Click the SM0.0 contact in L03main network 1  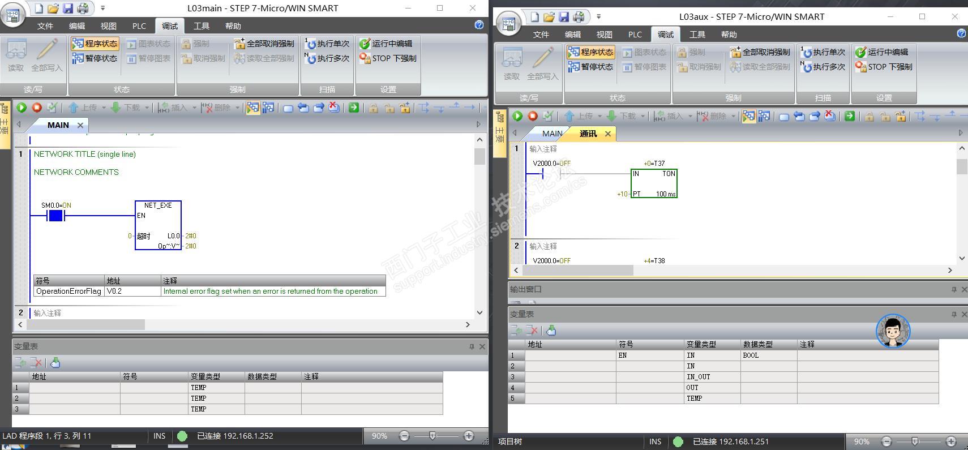55,216
